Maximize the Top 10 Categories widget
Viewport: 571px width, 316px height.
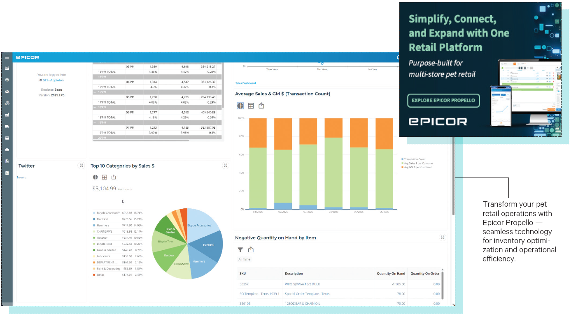click(226, 166)
